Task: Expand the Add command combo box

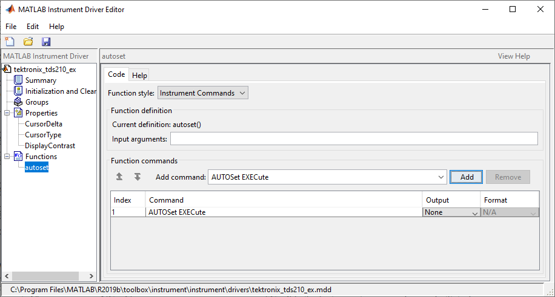Action: click(440, 177)
